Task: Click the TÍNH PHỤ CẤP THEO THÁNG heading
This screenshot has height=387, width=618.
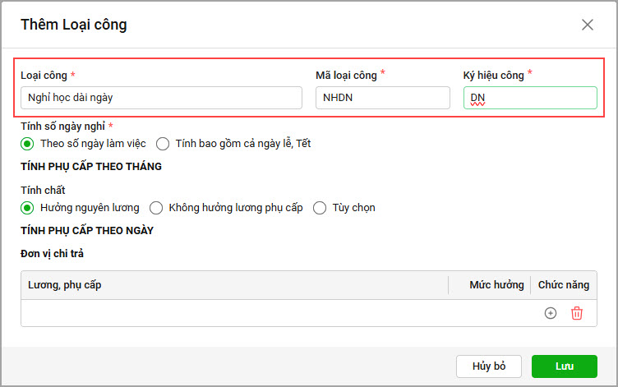Action: tap(91, 167)
